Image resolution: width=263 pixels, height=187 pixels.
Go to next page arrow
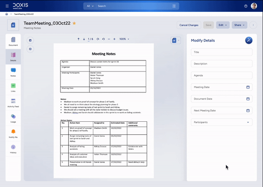(84, 39)
